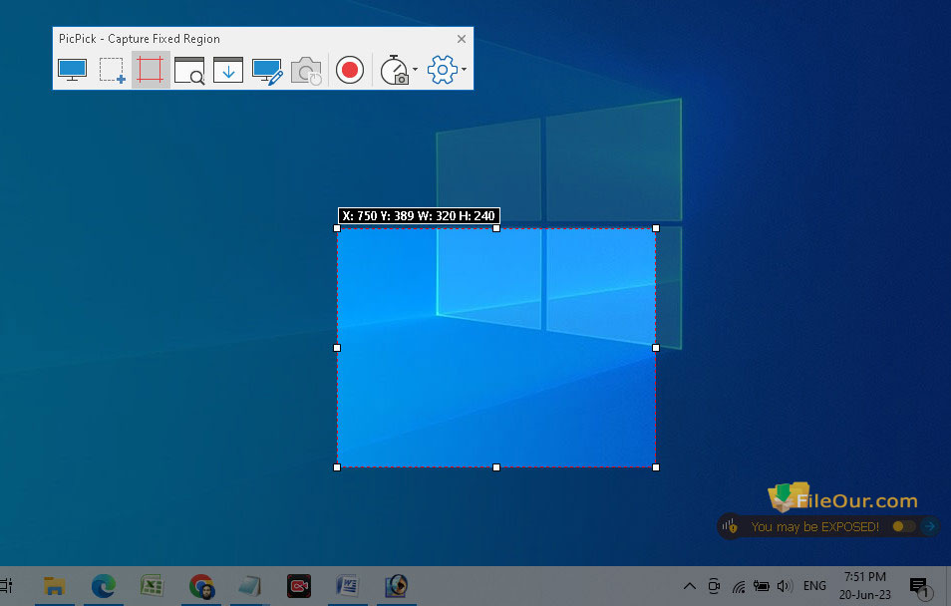Click the delayed capture timer icon
Screen dimensions: 951x606
tap(394, 70)
